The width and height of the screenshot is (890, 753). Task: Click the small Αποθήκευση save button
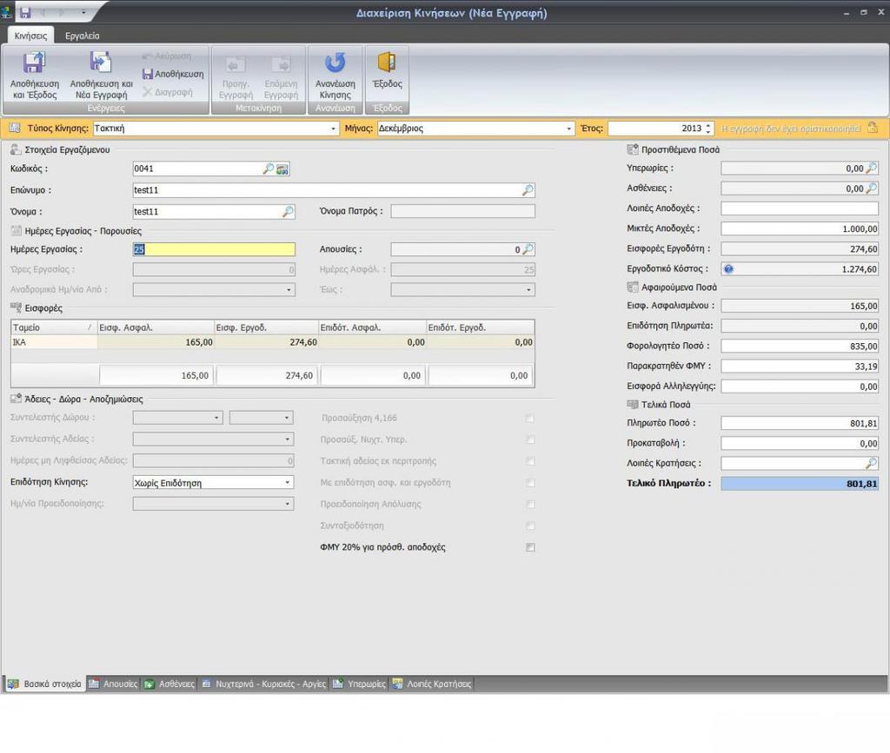173,74
